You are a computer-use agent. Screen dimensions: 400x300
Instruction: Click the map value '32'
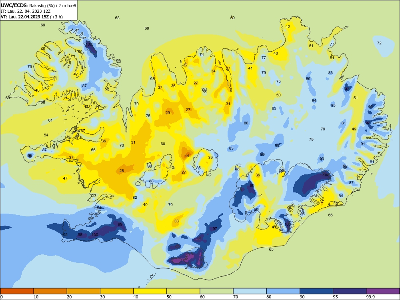coord(185,65)
